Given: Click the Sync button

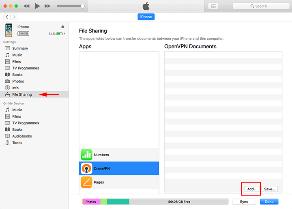Looking at the screenshot, I should 244,202.
